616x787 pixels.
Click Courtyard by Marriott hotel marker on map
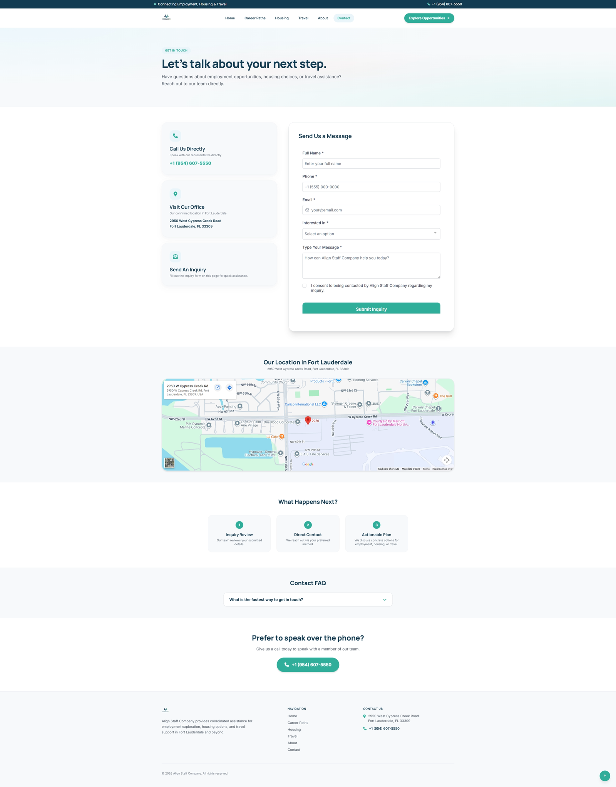coord(369,422)
